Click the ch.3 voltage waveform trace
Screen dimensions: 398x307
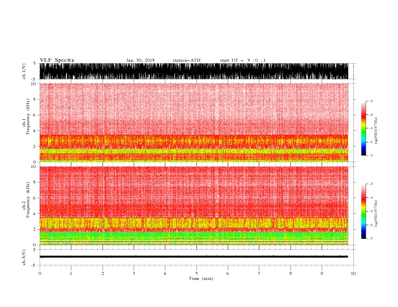pos(194,257)
